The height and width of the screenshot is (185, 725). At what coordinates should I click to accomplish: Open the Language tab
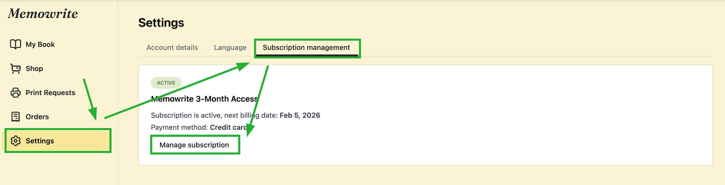coord(230,48)
